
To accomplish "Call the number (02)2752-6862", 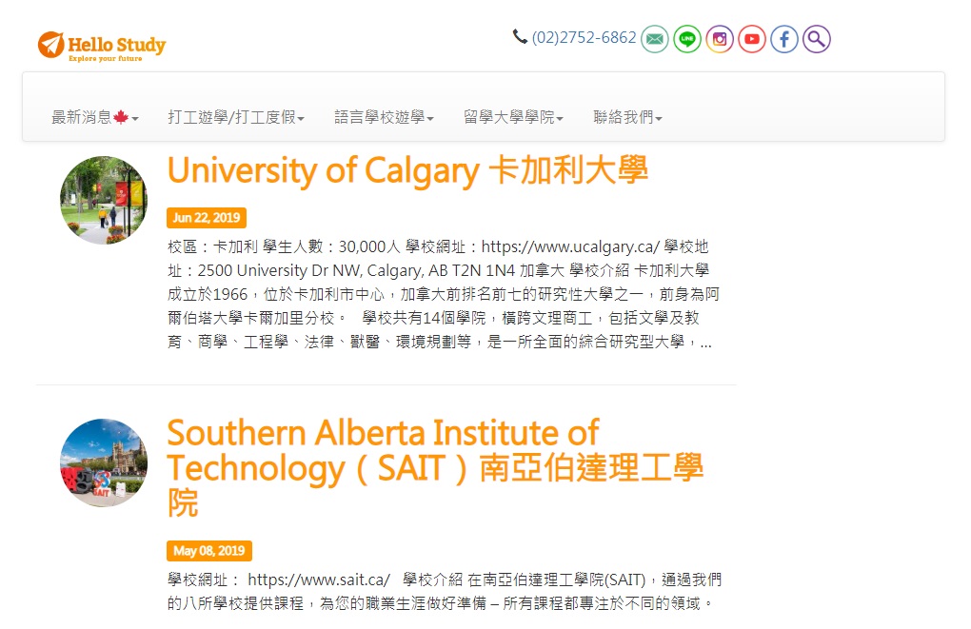I will (x=584, y=38).
